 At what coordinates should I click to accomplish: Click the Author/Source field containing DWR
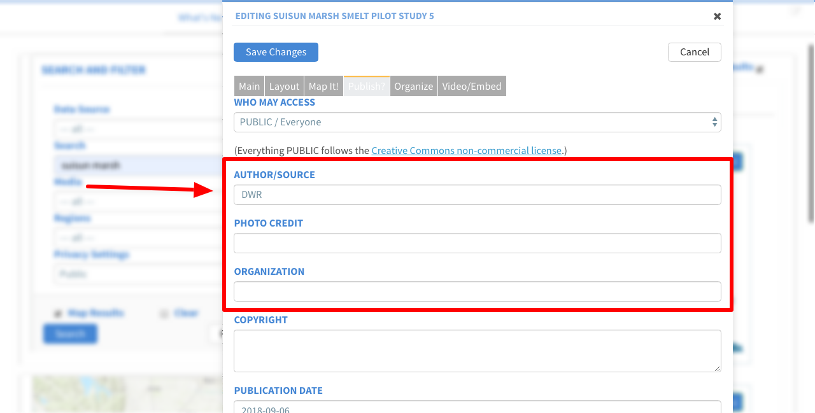(x=477, y=195)
